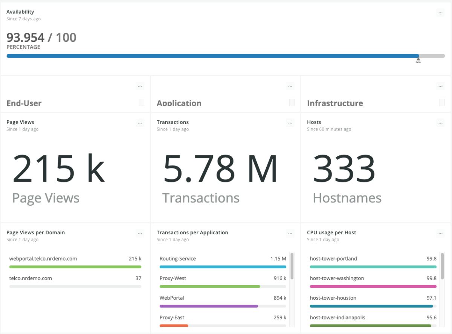The height and width of the screenshot is (334, 452).
Task: Open the Application section options menu
Action: point(290,86)
